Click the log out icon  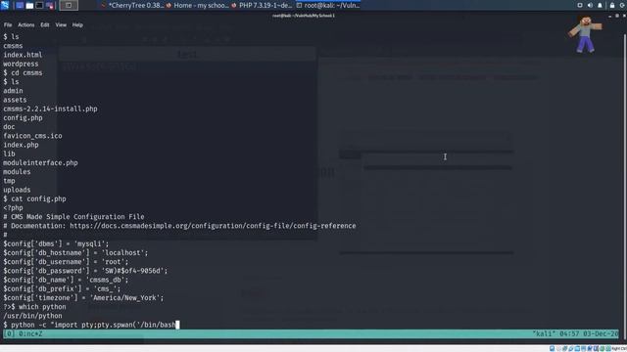coord(623,5)
